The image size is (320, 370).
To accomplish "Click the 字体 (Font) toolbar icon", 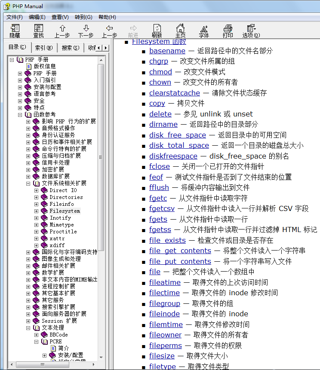I will [204, 31].
